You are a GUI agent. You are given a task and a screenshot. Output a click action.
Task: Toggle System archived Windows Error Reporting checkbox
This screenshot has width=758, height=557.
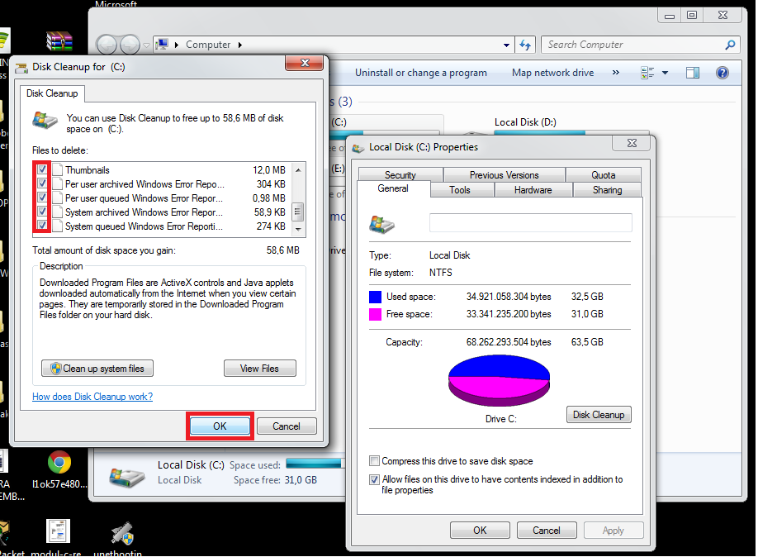click(x=42, y=212)
